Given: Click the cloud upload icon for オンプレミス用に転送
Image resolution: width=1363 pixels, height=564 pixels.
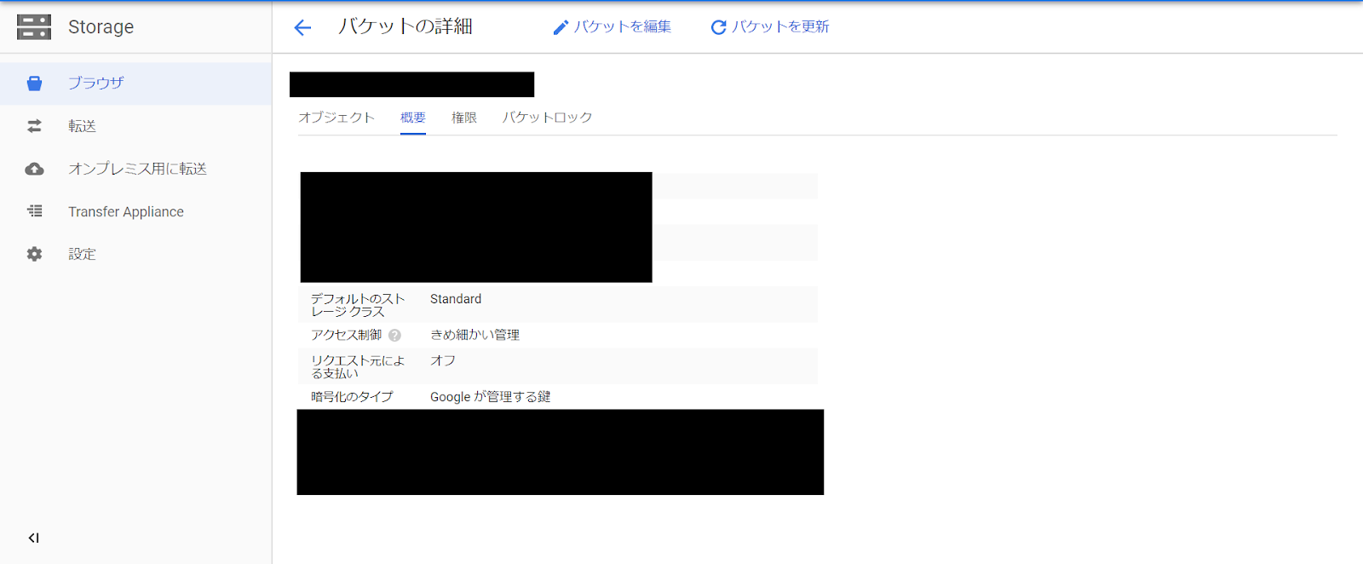Looking at the screenshot, I should click(34, 169).
